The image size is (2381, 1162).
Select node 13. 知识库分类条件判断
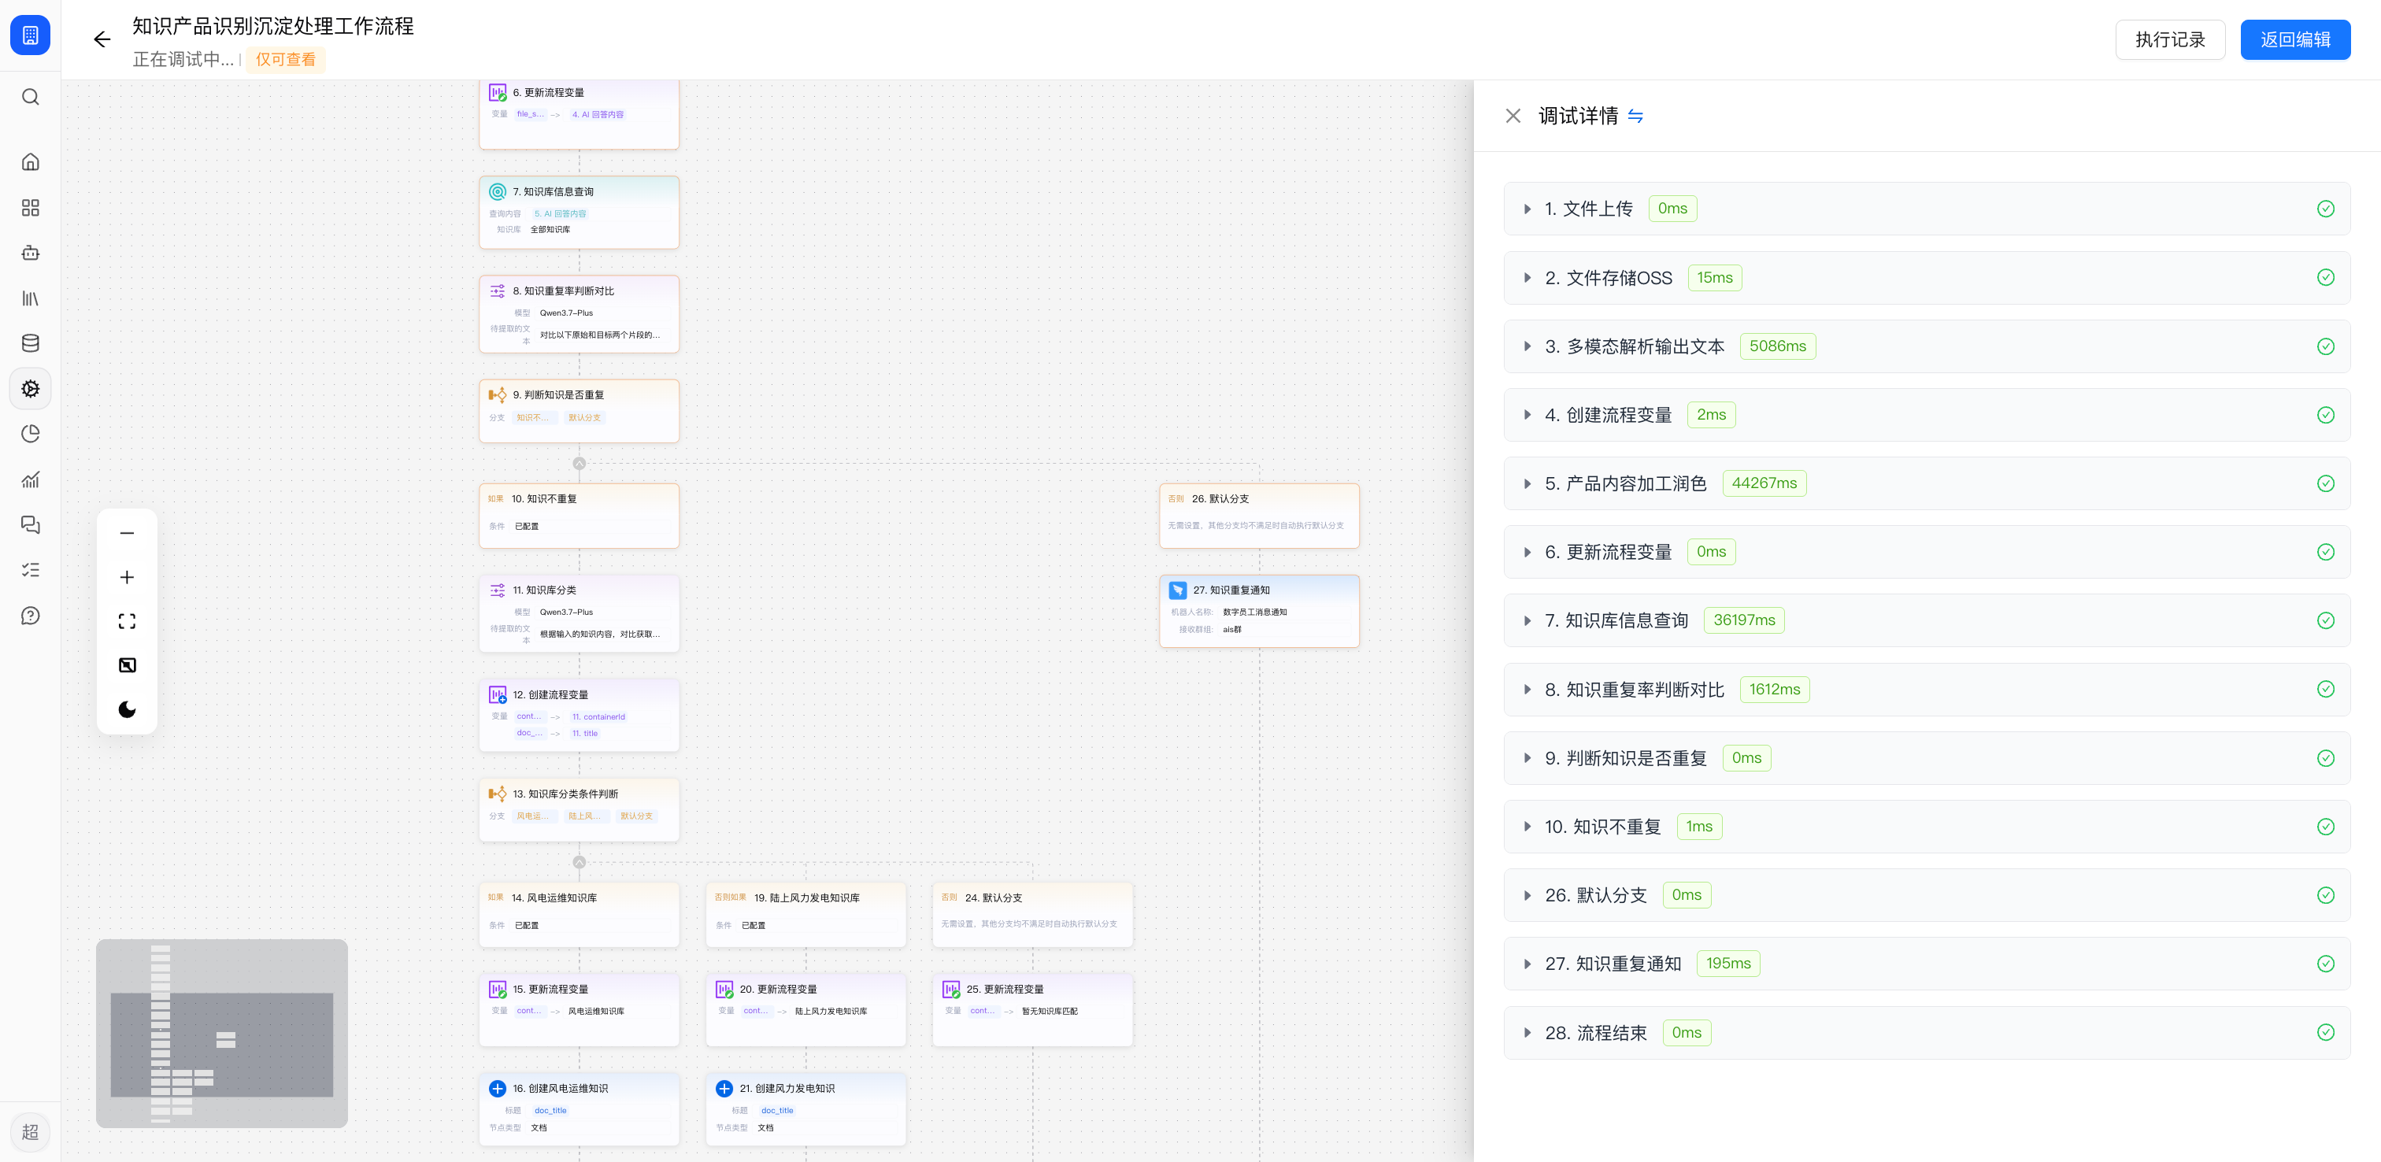pyautogui.click(x=580, y=809)
